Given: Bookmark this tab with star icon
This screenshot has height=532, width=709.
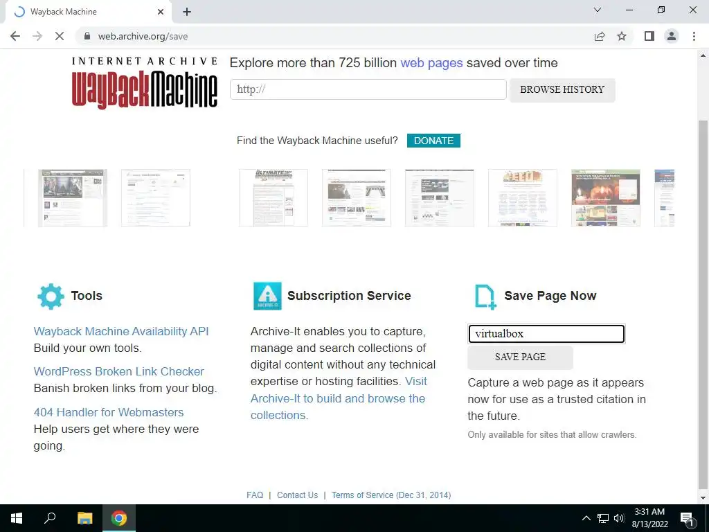Looking at the screenshot, I should (622, 36).
